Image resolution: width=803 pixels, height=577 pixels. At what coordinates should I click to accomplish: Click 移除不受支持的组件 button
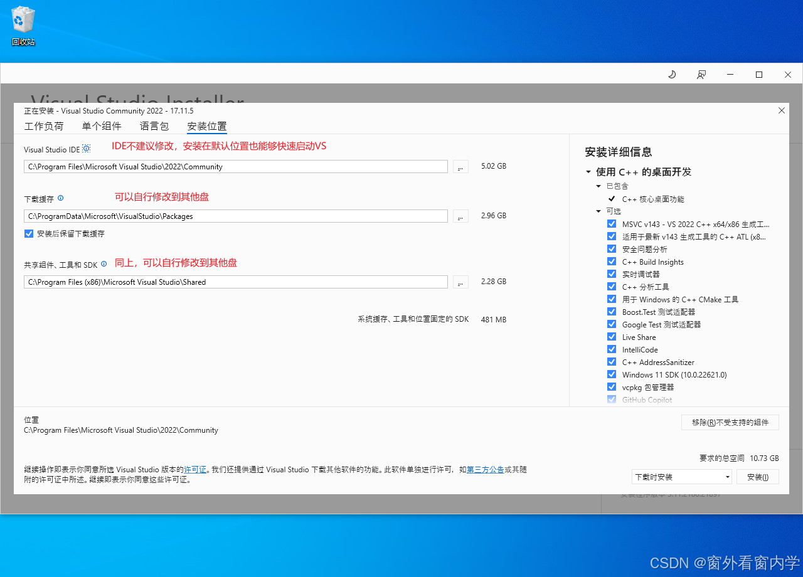[730, 422]
